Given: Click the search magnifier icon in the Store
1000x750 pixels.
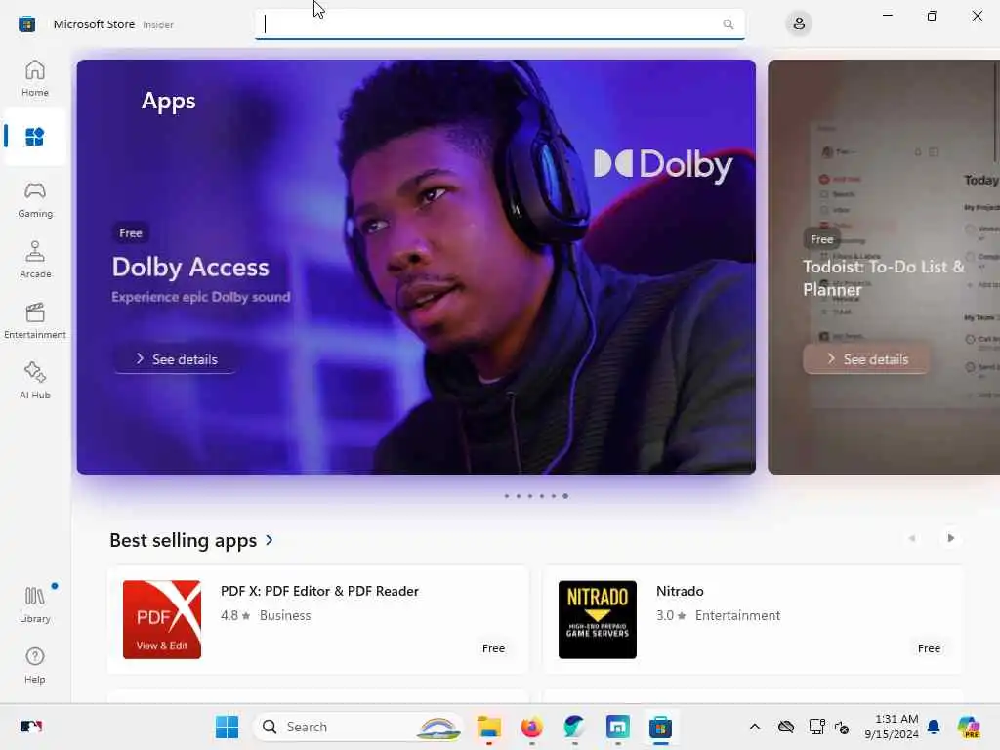Looking at the screenshot, I should tap(728, 24).
